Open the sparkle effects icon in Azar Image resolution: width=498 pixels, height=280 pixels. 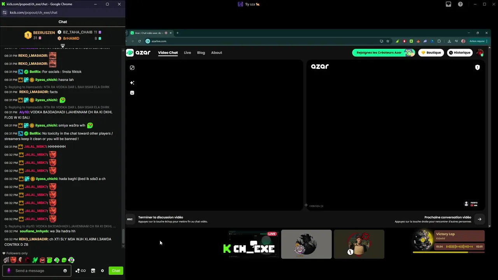pos(132,83)
